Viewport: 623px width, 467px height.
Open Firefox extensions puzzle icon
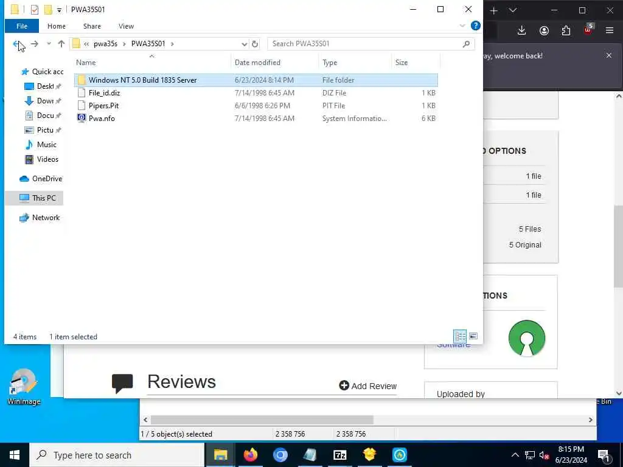[x=566, y=30]
